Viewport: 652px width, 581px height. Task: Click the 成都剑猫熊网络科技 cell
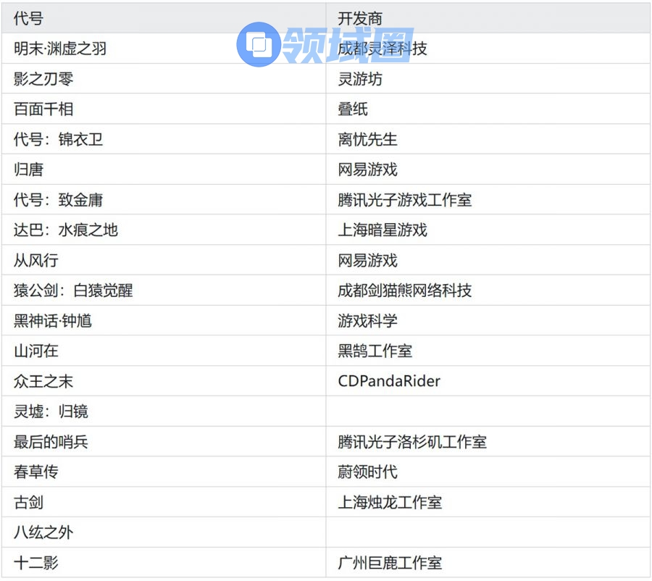[x=404, y=290]
